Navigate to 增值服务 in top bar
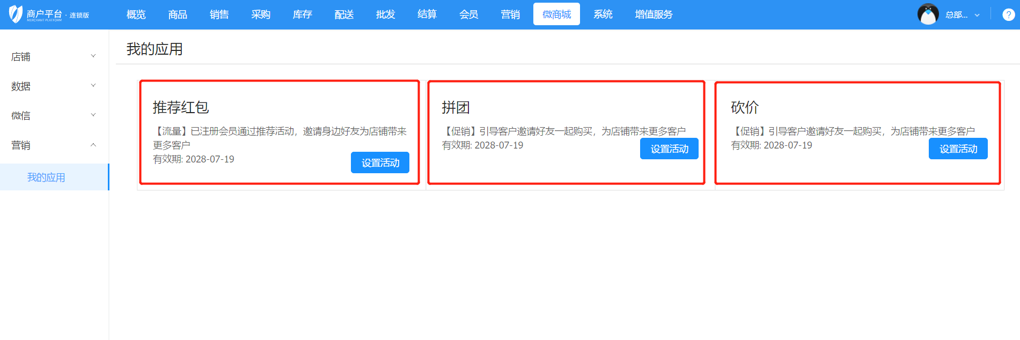Screen dimensions: 1020x340 coord(654,14)
